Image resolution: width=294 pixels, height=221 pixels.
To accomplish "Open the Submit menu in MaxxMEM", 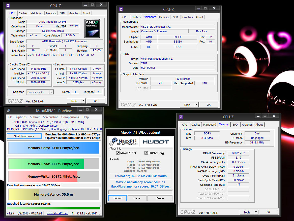I will pyautogui.click(x=35, y=117).
